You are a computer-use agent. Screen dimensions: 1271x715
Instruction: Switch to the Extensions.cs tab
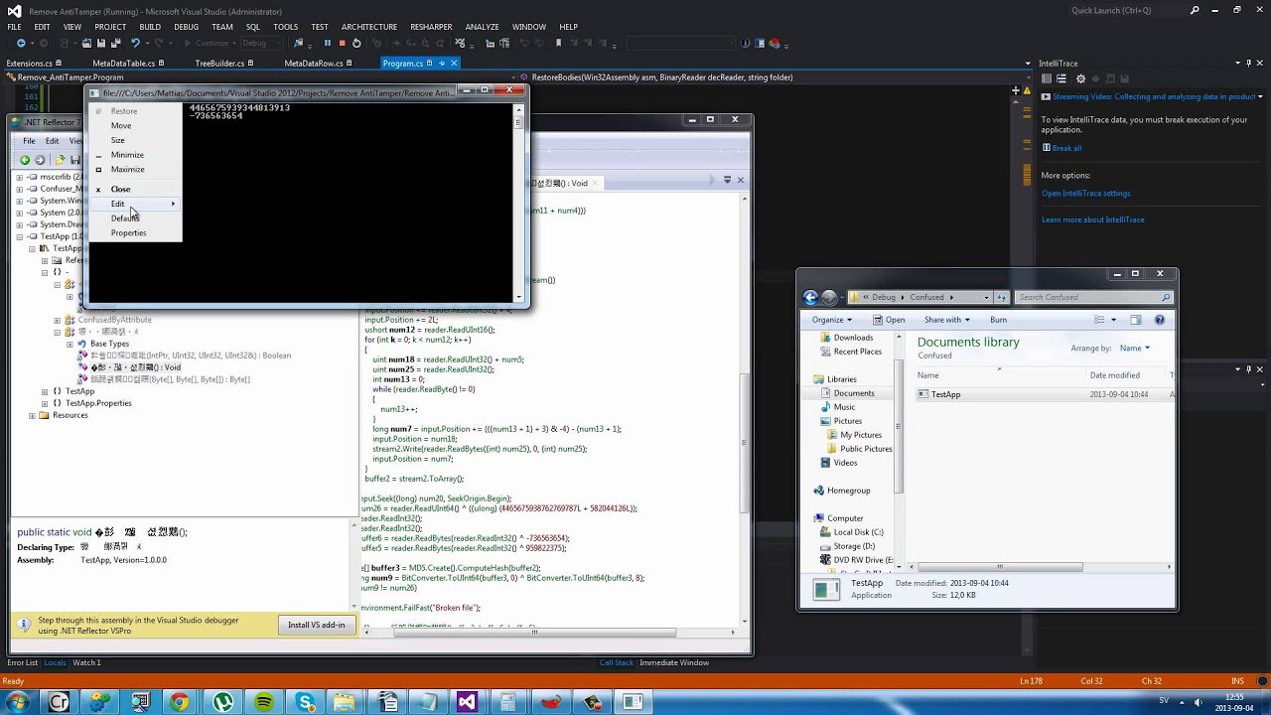coord(29,63)
